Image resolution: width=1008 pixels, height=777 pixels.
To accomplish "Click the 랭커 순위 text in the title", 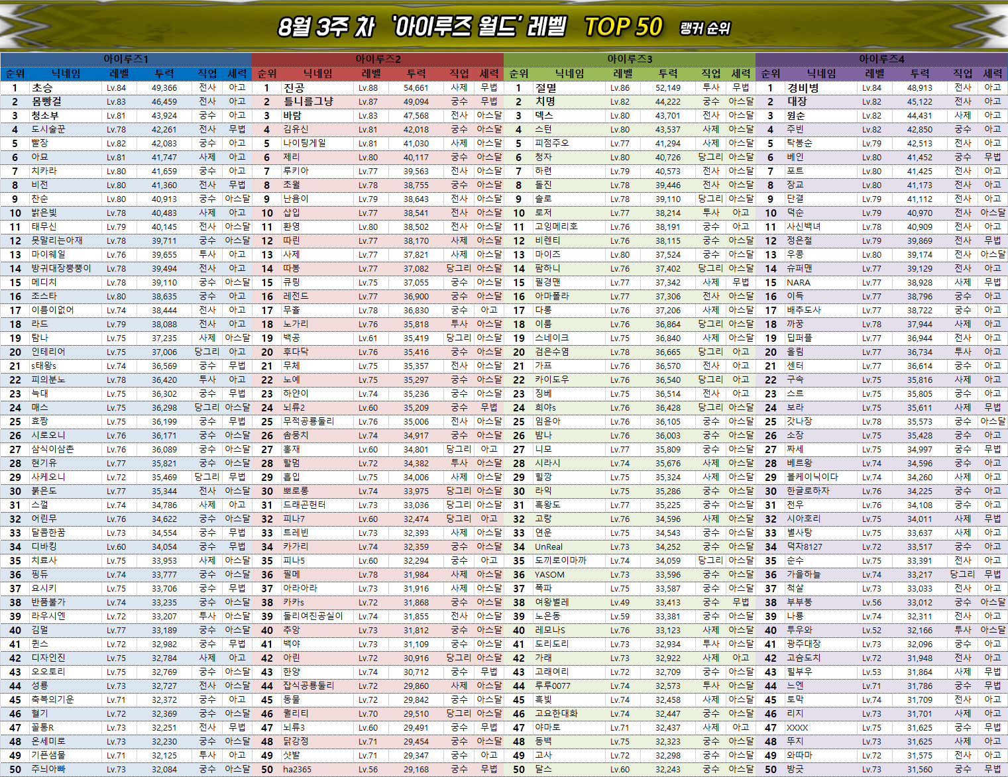I will pyautogui.click(x=704, y=28).
